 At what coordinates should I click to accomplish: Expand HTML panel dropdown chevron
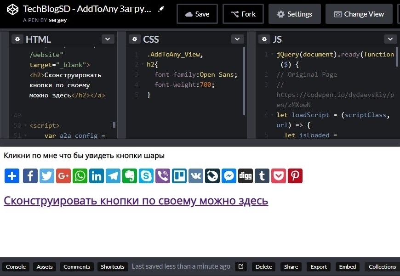click(108, 39)
